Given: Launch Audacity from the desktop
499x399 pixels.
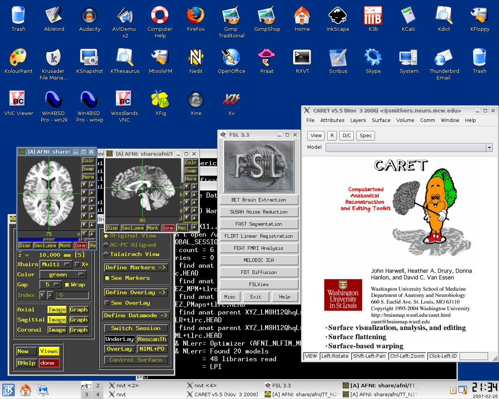Looking at the screenshot, I should tap(90, 19).
